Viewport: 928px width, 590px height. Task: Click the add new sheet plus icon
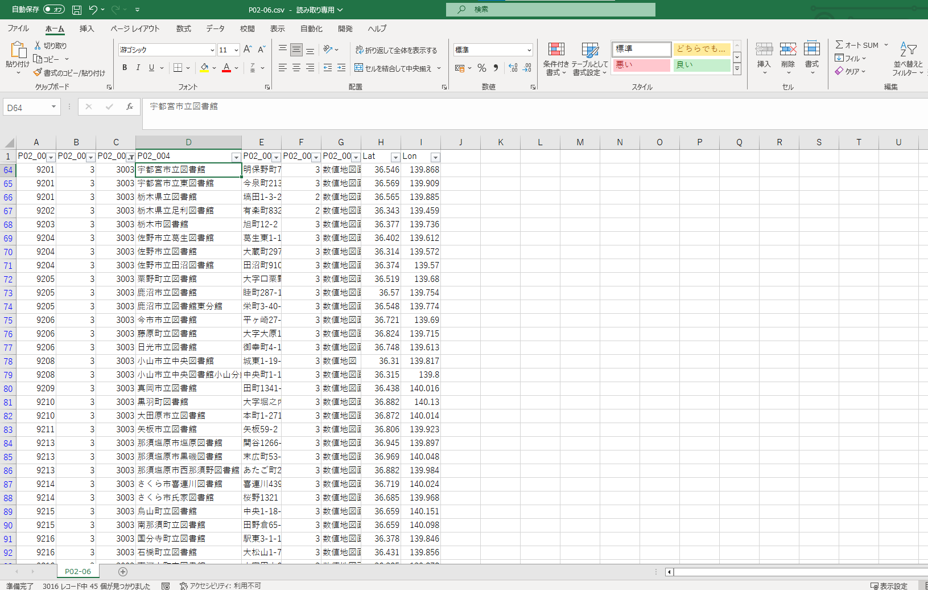pos(123,572)
